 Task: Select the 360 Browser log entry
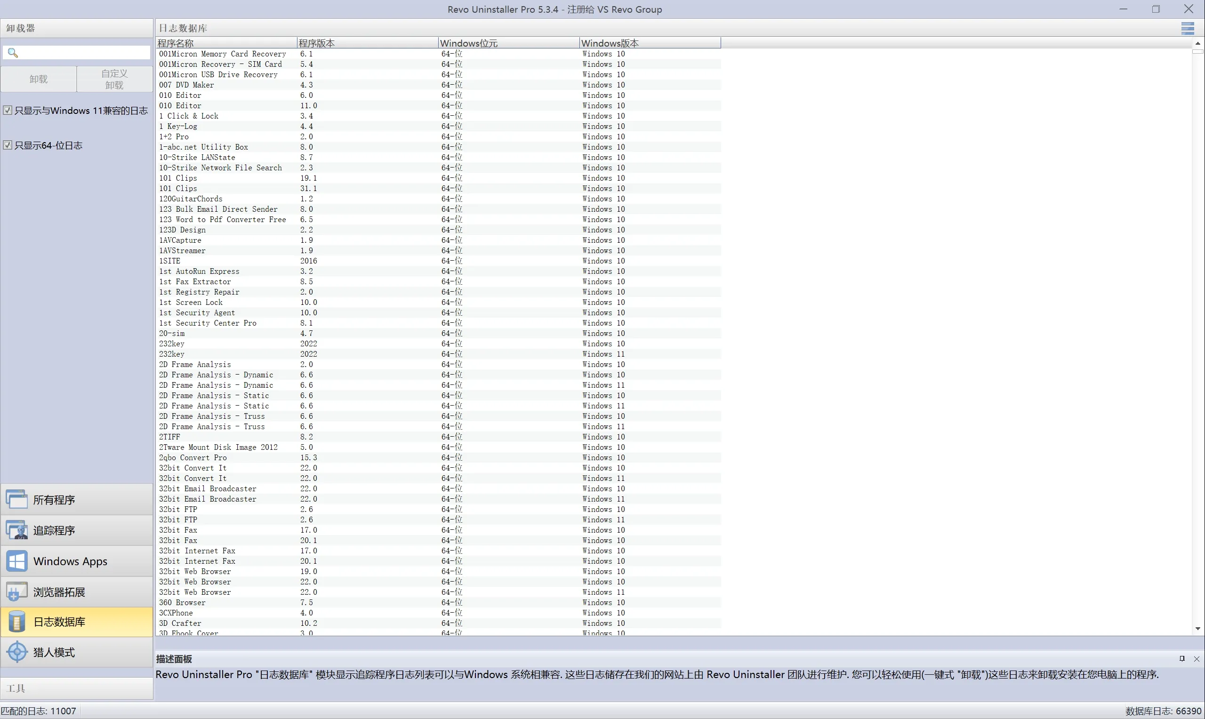[182, 602]
